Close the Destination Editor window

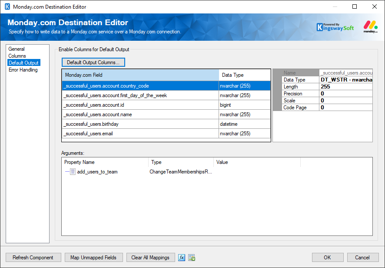[x=375, y=7]
